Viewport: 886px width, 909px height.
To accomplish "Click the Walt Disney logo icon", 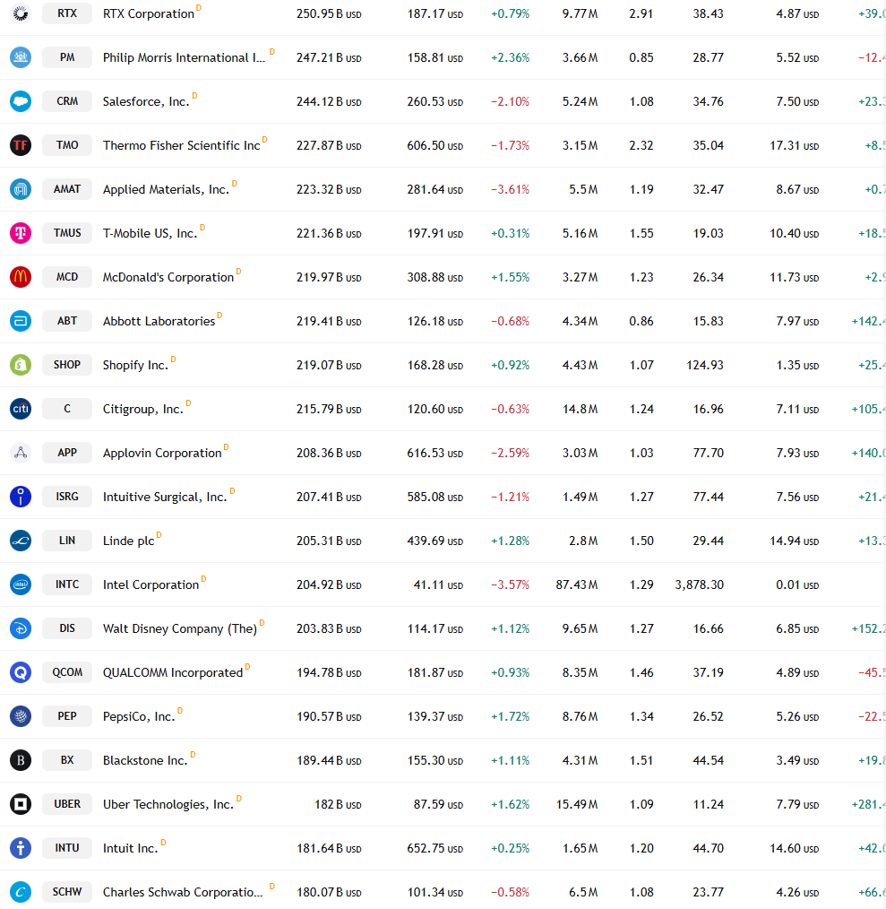I will (x=21, y=628).
